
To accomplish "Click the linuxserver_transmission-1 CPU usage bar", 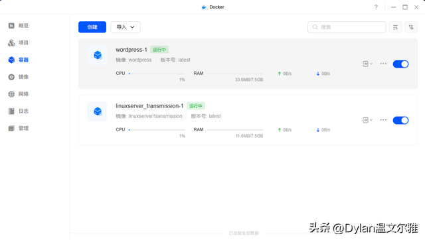I will 157,130.
